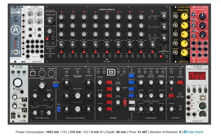Click the Gate jack on A-190-4
This screenshot has height=137, width=221.
(189, 109)
